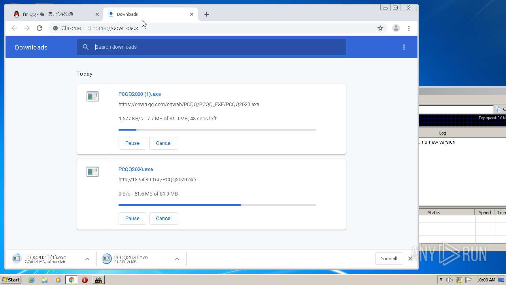
Task: Click the volume speaker tray icon
Action: coord(449,280)
